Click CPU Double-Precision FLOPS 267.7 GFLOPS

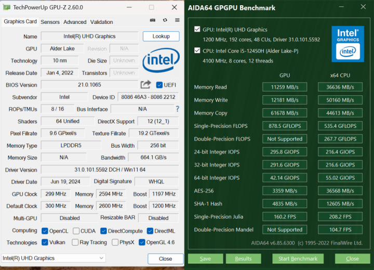pos(340,139)
